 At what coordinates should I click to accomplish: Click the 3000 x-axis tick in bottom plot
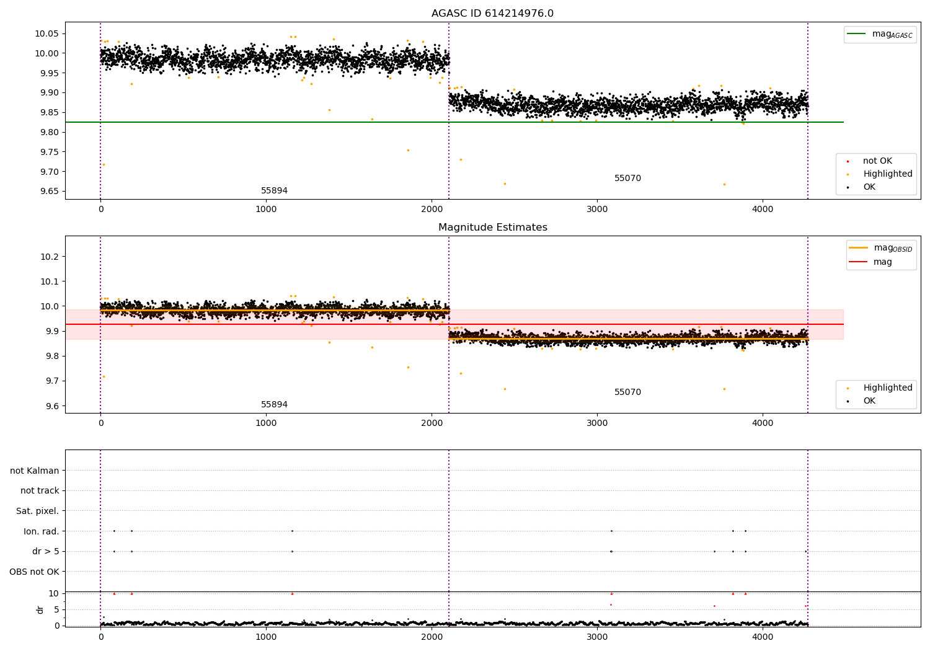(x=597, y=637)
